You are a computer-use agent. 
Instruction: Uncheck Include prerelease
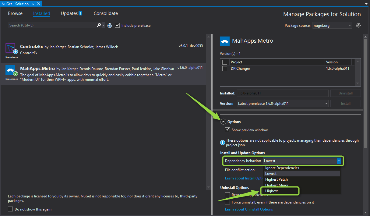pos(117,25)
